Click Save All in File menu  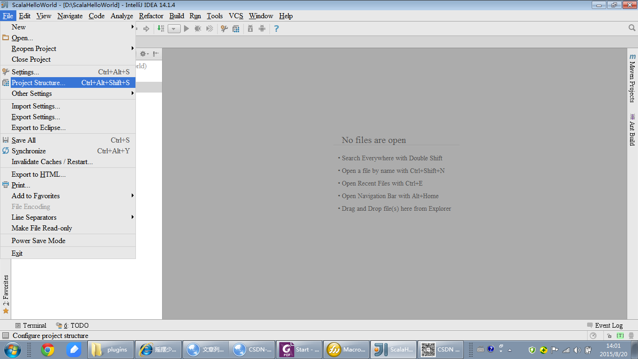[68, 140]
